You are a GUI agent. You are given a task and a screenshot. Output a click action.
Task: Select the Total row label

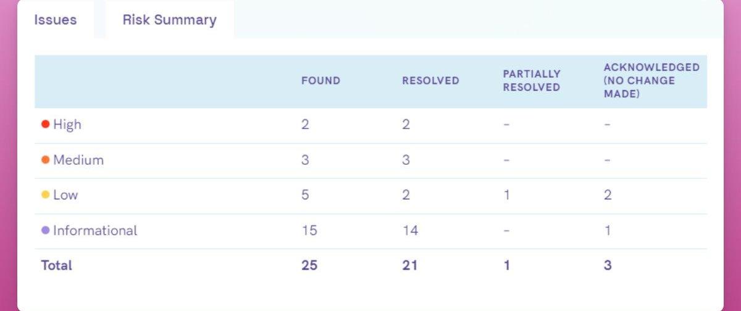click(56, 265)
